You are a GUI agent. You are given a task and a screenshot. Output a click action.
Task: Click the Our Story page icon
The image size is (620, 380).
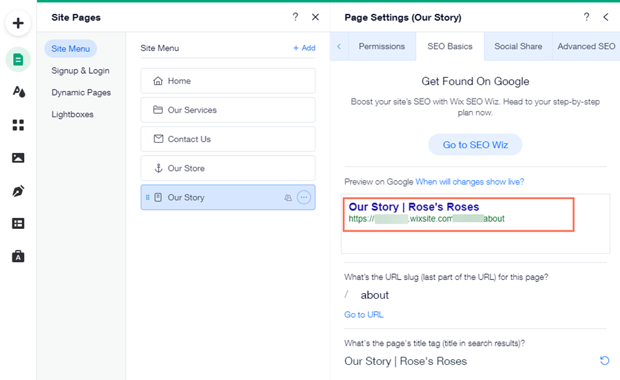pyautogui.click(x=158, y=197)
